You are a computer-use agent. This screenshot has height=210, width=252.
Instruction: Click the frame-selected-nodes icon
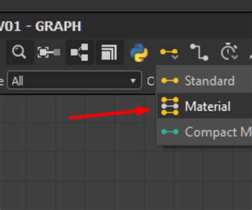click(49, 52)
